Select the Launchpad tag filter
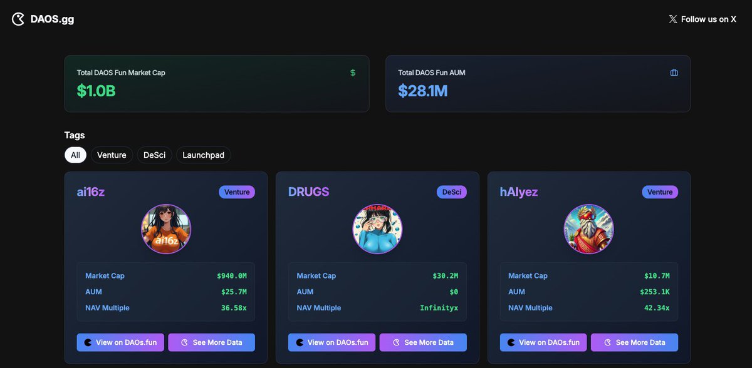The width and height of the screenshot is (752, 368). pyautogui.click(x=203, y=155)
